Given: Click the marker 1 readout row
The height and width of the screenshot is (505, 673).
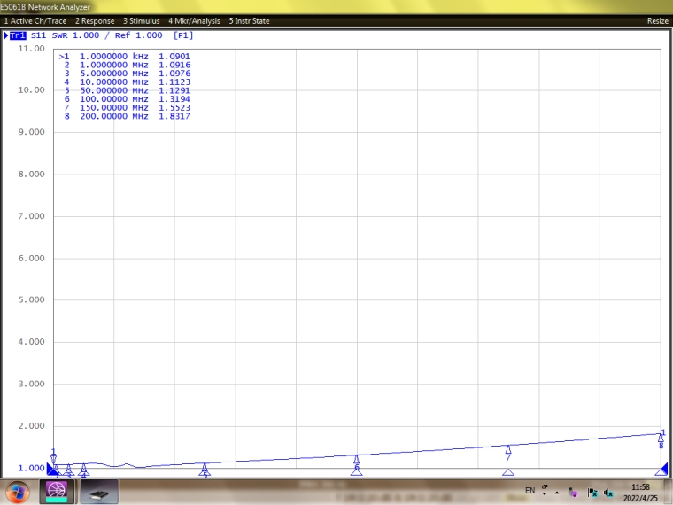Looking at the screenshot, I should pos(124,56).
